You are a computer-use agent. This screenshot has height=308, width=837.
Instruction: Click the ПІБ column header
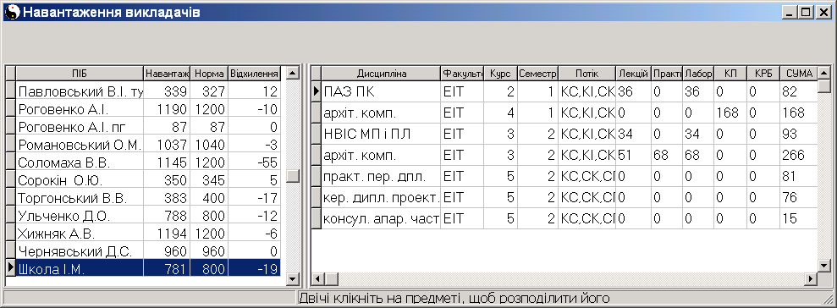[80, 73]
